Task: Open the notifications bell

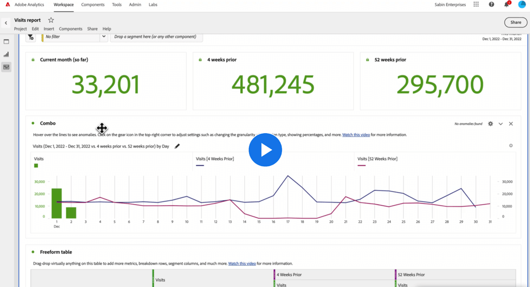Action: [506, 4]
